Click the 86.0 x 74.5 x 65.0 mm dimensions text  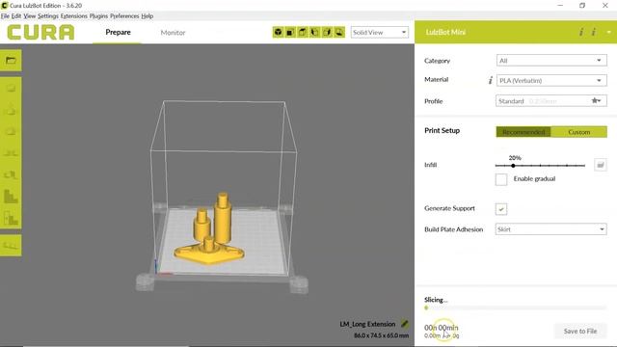pos(381,335)
